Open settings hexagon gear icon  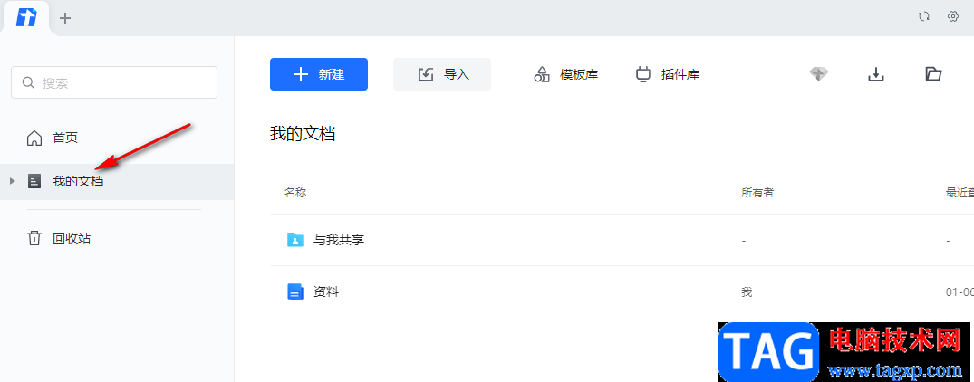pos(953,16)
